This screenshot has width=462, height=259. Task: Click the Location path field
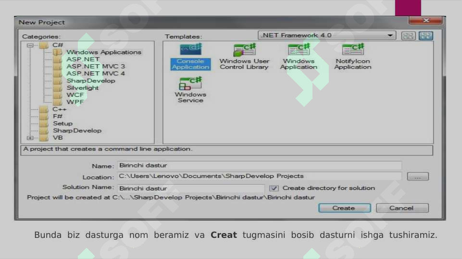click(260, 176)
